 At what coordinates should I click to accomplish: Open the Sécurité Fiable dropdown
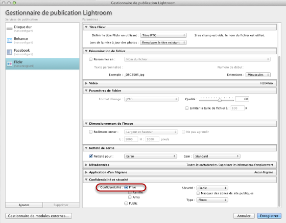212,188
